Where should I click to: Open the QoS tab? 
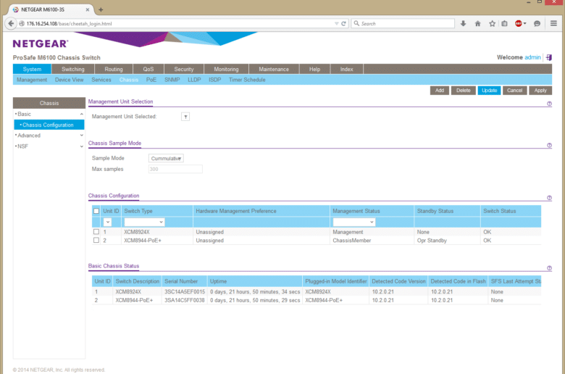pyautogui.click(x=148, y=70)
